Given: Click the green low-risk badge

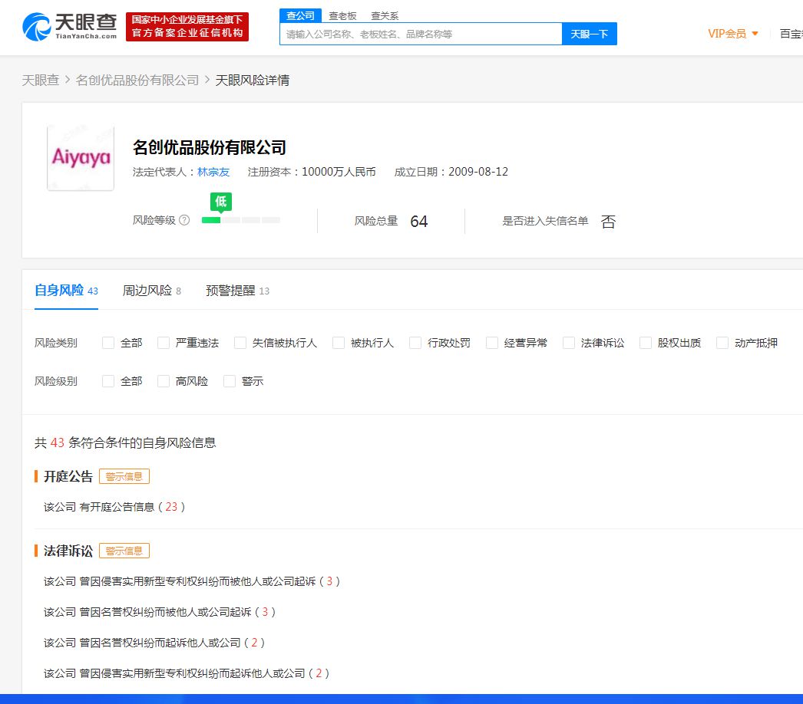Looking at the screenshot, I should pos(221,202).
